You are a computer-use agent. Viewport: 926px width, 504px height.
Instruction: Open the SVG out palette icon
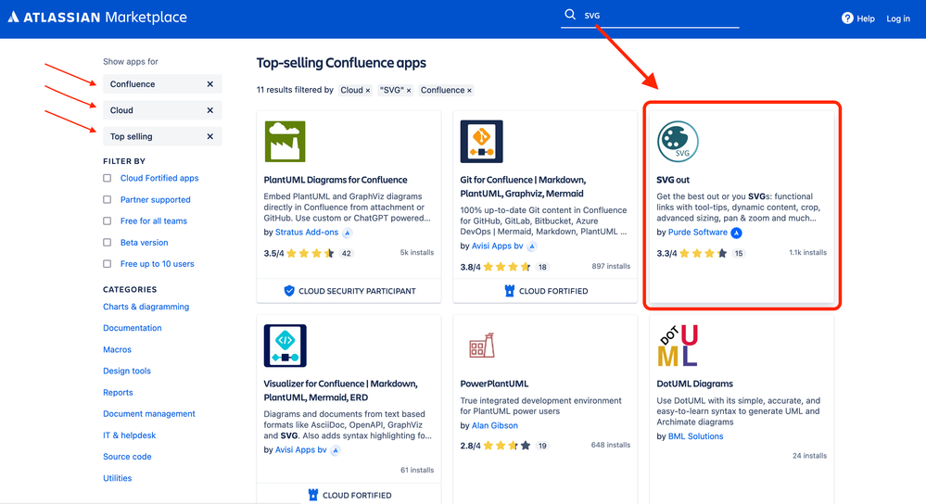pos(678,142)
